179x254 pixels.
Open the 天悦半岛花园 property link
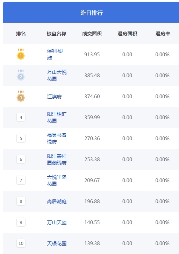[x=57, y=181]
